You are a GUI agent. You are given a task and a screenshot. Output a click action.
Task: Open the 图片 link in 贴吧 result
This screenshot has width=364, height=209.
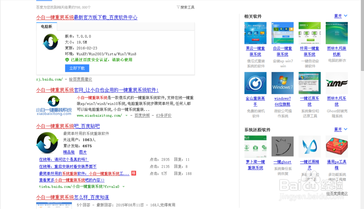83,152
